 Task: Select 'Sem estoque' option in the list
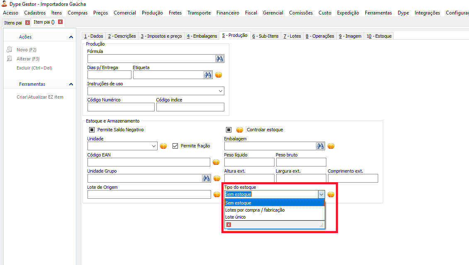pos(275,203)
